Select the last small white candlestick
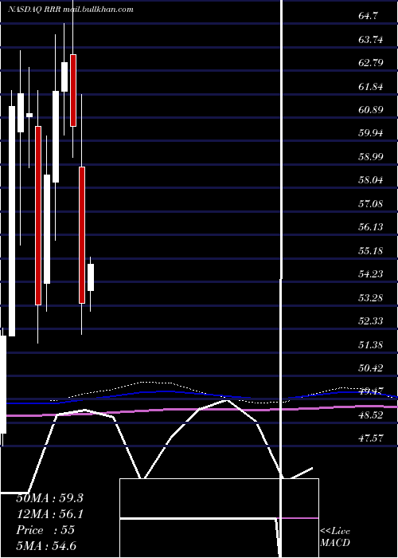 91,277
